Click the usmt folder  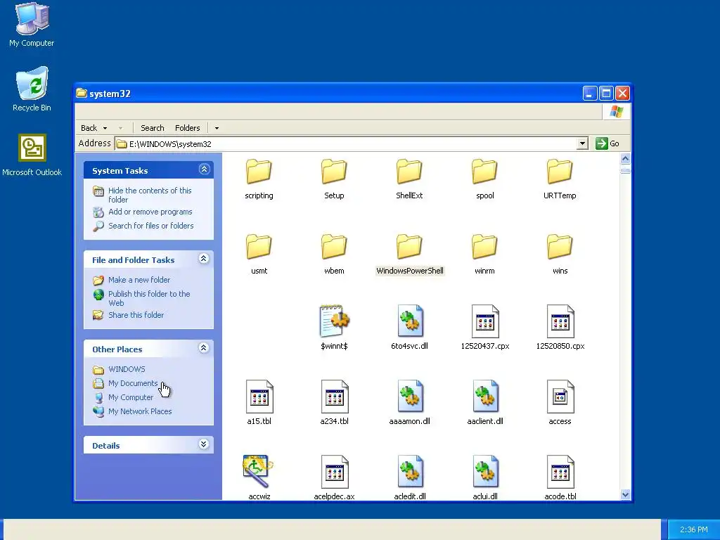click(x=259, y=255)
